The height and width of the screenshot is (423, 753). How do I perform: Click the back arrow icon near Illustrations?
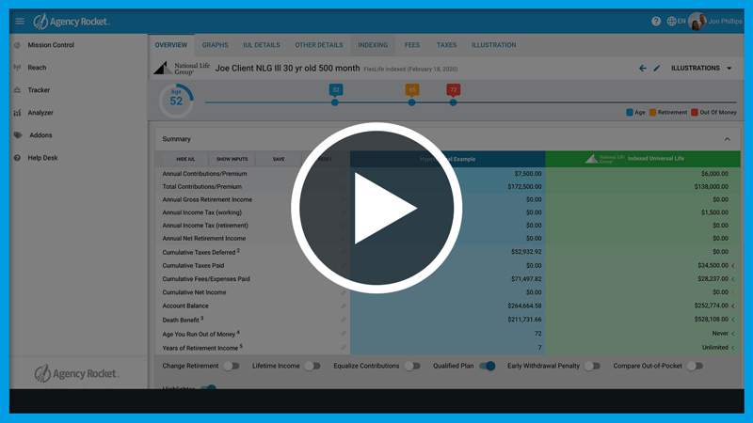click(x=643, y=69)
